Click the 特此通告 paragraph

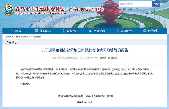tap(25, 84)
